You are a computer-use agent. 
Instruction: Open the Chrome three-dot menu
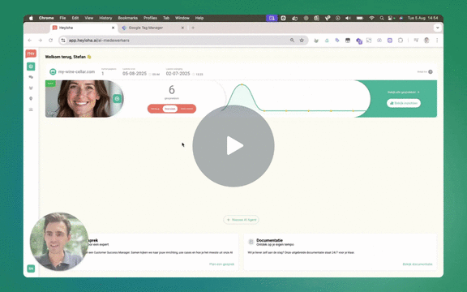pos(437,41)
